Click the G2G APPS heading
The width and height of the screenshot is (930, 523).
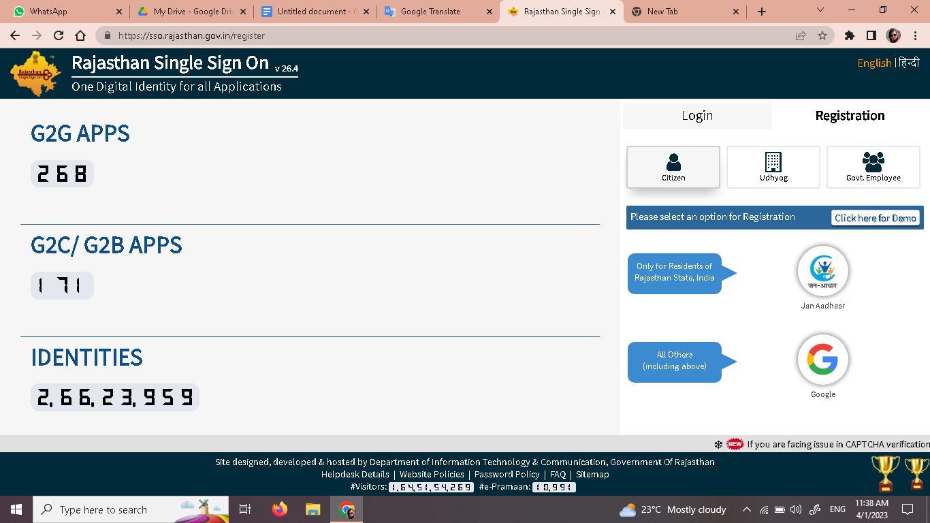80,133
